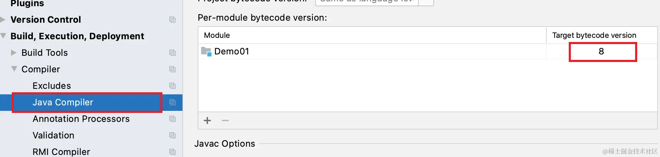Click project-level icon beside Java Compiler
This screenshot has height=157, width=660.
(172, 102)
